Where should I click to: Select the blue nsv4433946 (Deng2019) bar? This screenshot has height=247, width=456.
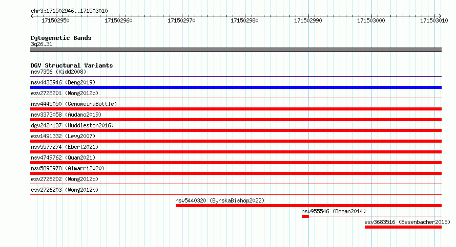[236, 87]
